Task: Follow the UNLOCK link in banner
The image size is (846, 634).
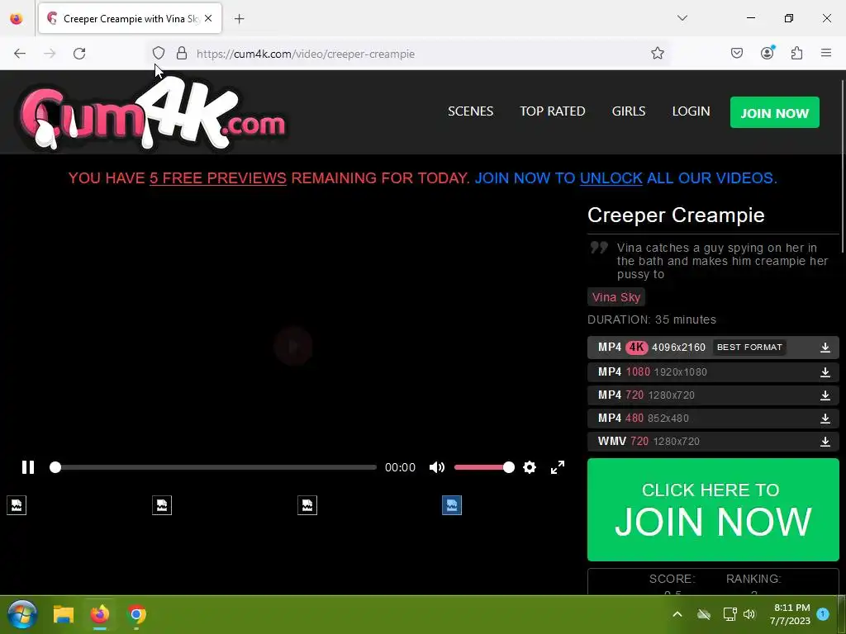Action: (x=611, y=178)
